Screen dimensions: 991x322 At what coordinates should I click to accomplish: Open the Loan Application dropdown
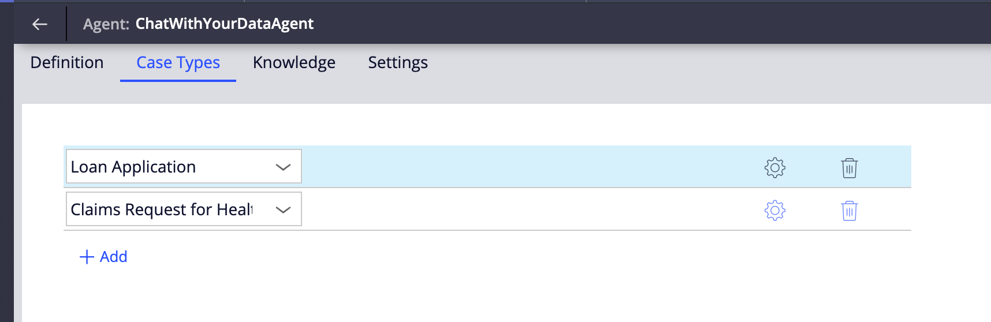pos(173,167)
